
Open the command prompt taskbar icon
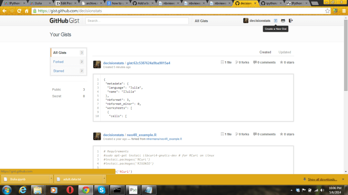click(x=117, y=190)
